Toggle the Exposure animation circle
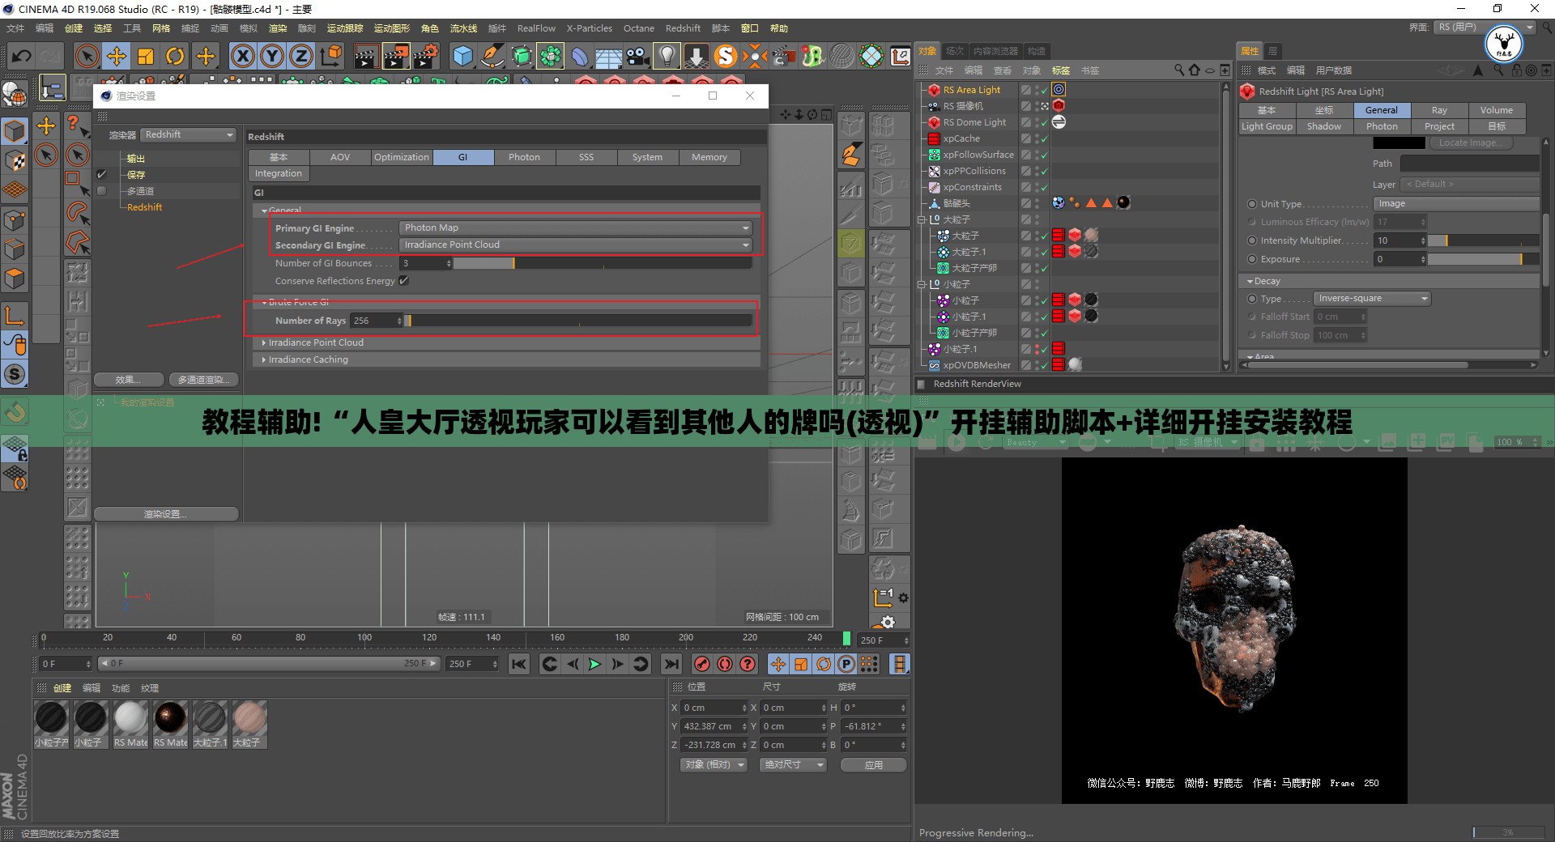 (1252, 259)
